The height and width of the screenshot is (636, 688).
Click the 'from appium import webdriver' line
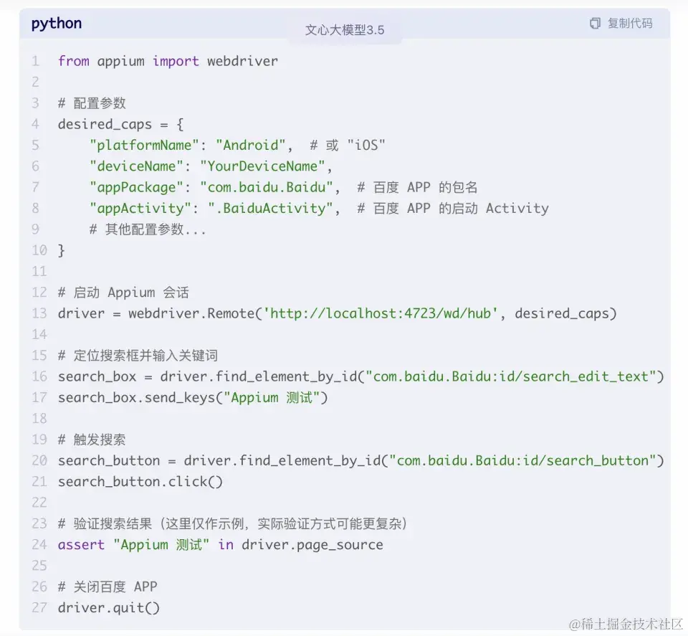point(168,61)
